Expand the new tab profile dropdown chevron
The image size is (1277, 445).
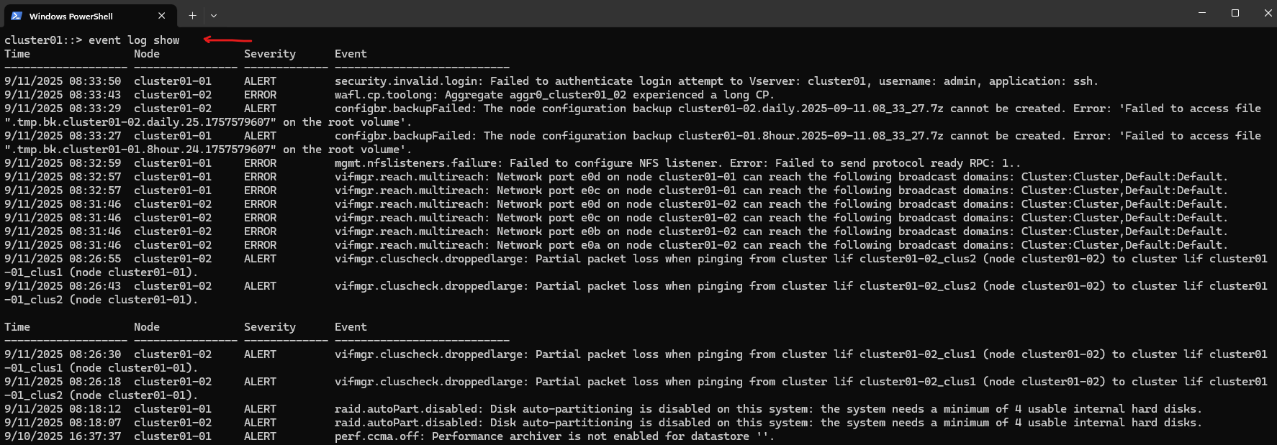[214, 15]
